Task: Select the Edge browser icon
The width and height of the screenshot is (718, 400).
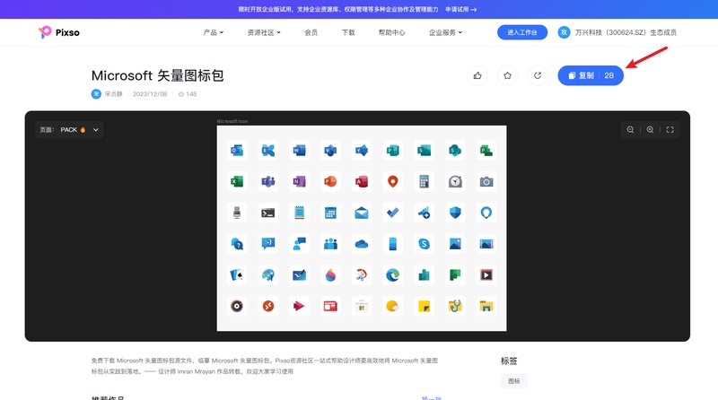Action: coord(392,275)
